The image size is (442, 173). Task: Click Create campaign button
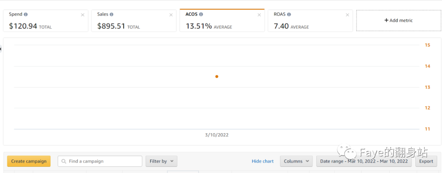[x=29, y=161]
